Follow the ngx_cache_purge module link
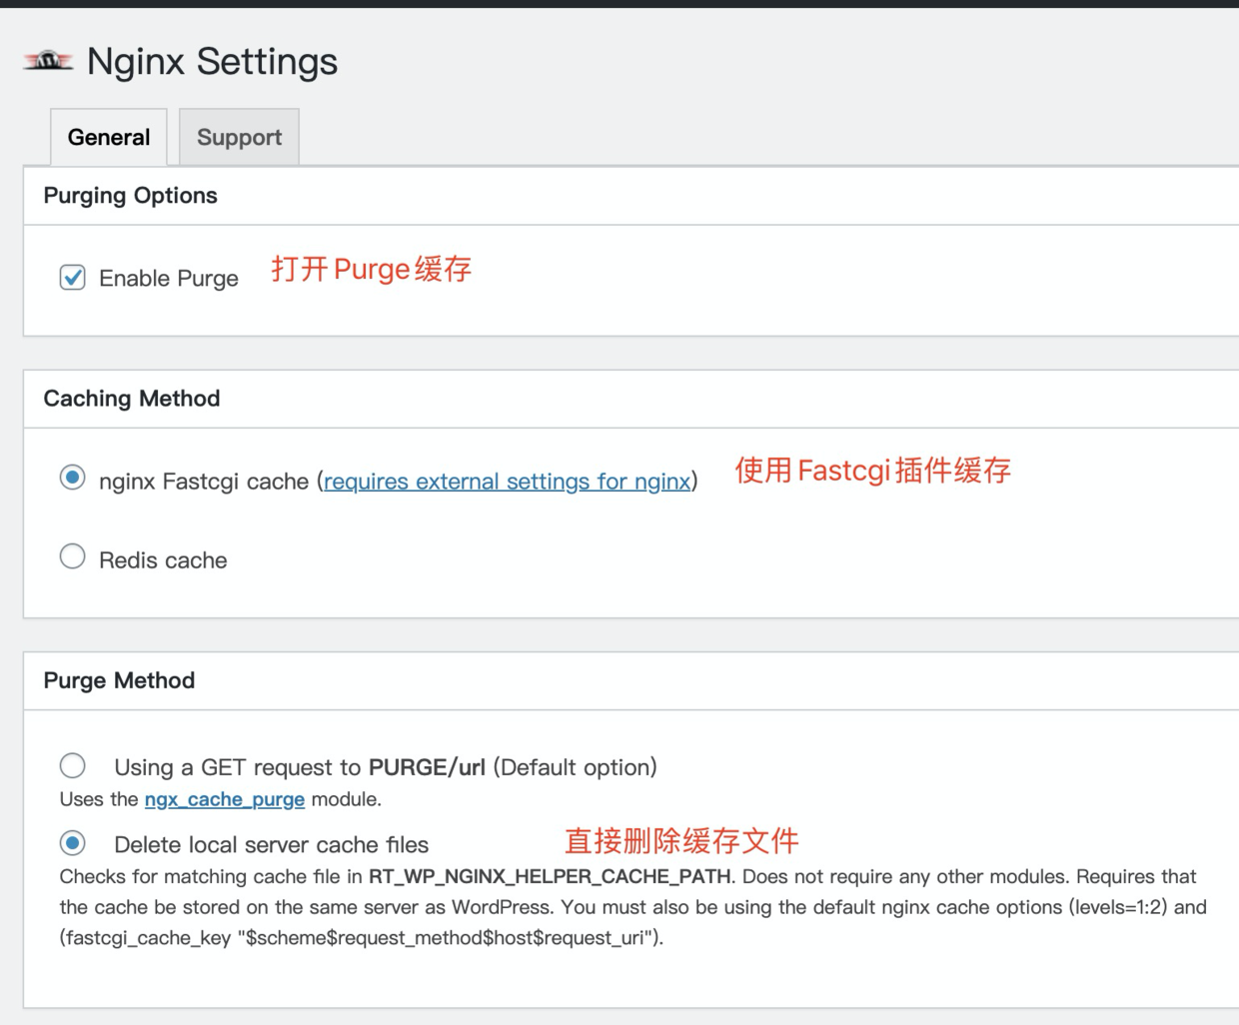The image size is (1239, 1025). tap(225, 799)
